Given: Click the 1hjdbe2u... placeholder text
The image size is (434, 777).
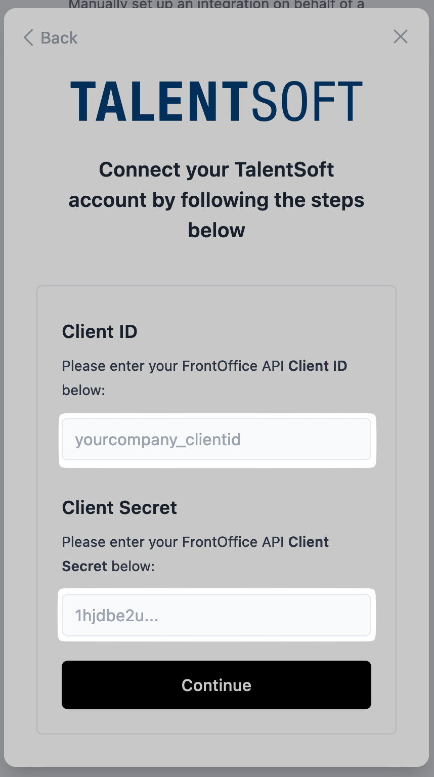Looking at the screenshot, I should tap(117, 616).
